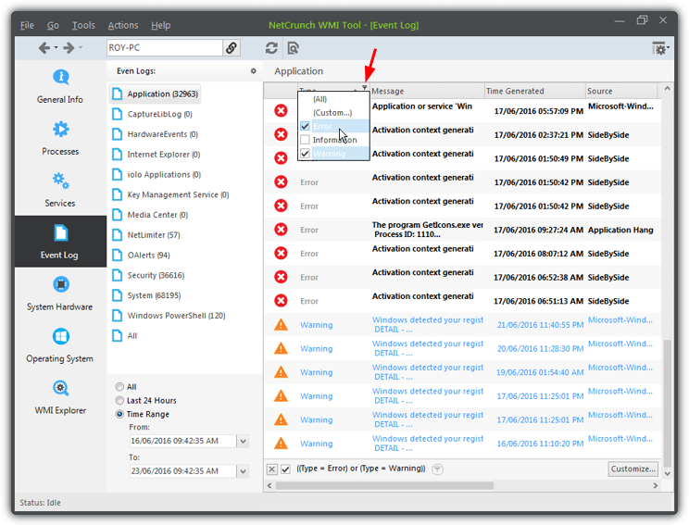This screenshot has height=525, width=689.
Task: Open the Go menu
Action: (x=53, y=25)
